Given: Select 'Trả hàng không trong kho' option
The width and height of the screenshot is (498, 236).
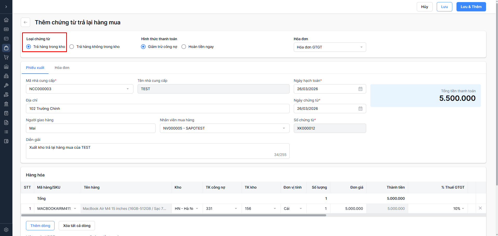Looking at the screenshot, I should click(x=72, y=47).
